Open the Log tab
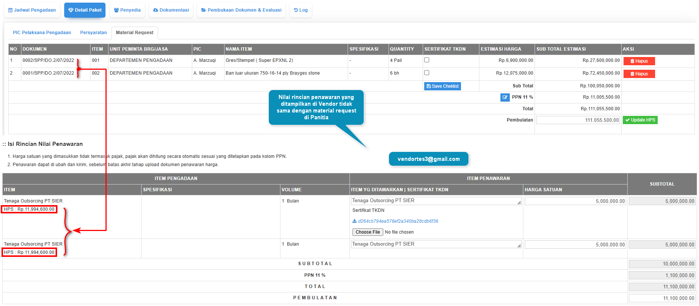 click(301, 10)
